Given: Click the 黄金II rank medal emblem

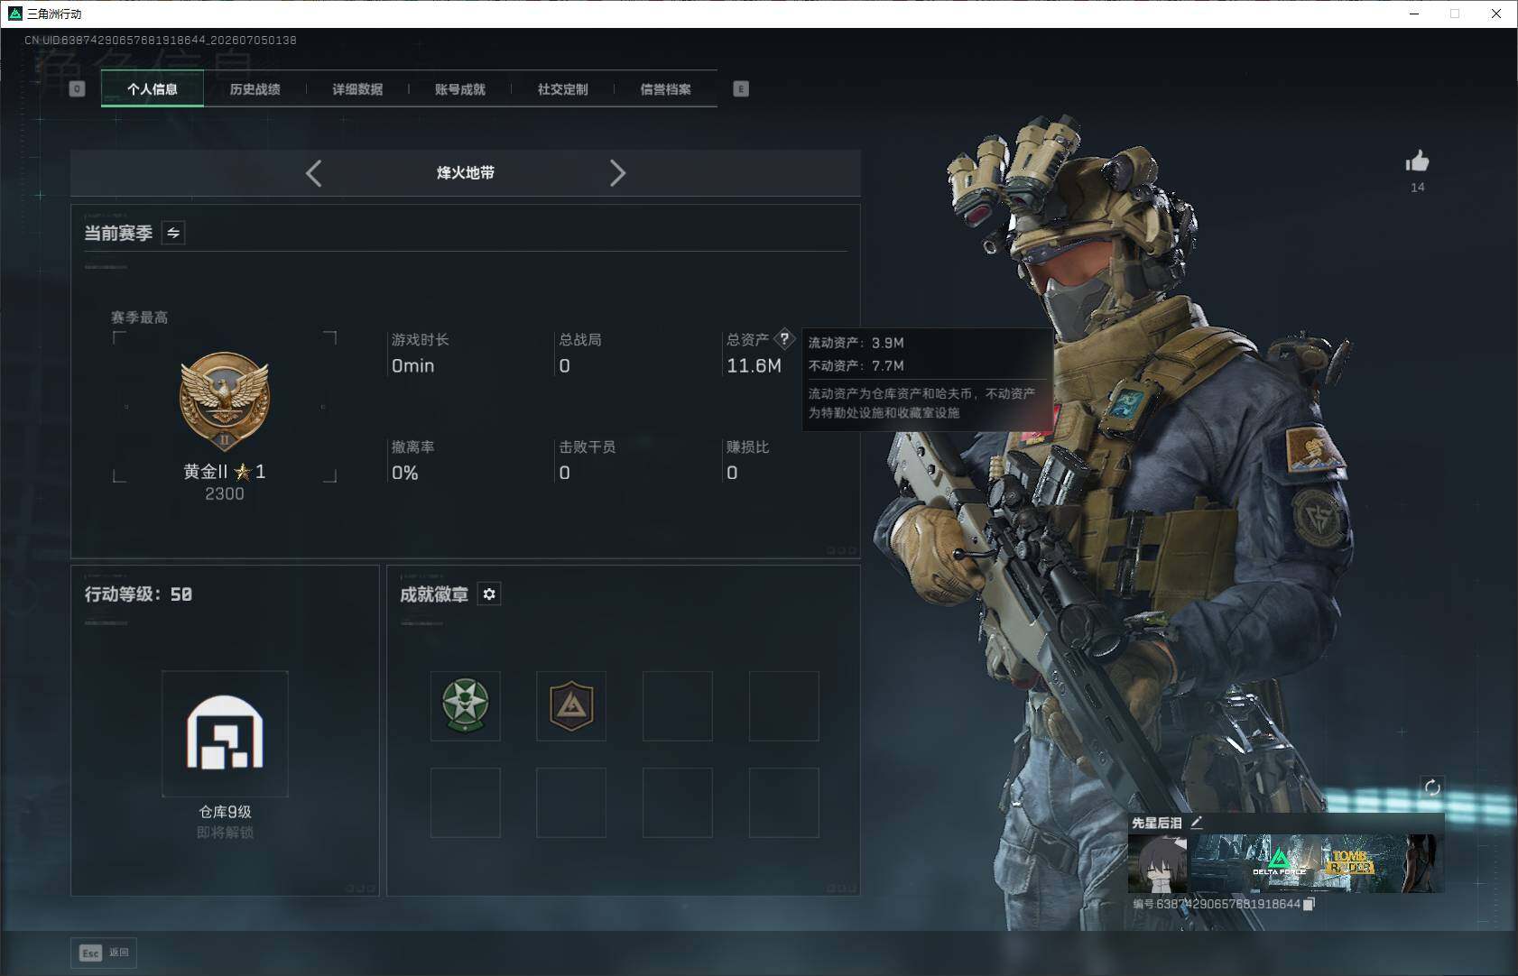Looking at the screenshot, I should (225, 401).
